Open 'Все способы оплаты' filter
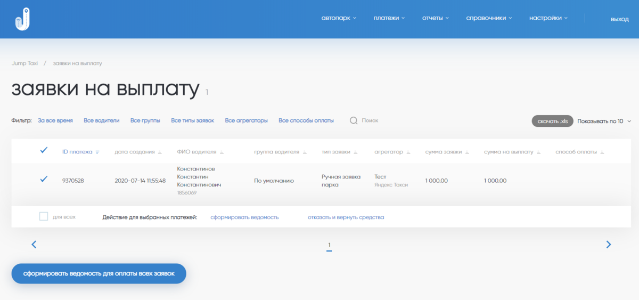Screen dimensions: 639x300 click(x=306, y=120)
